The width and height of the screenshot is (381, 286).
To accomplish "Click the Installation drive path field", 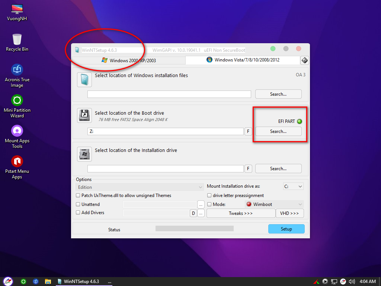I will [166, 169].
